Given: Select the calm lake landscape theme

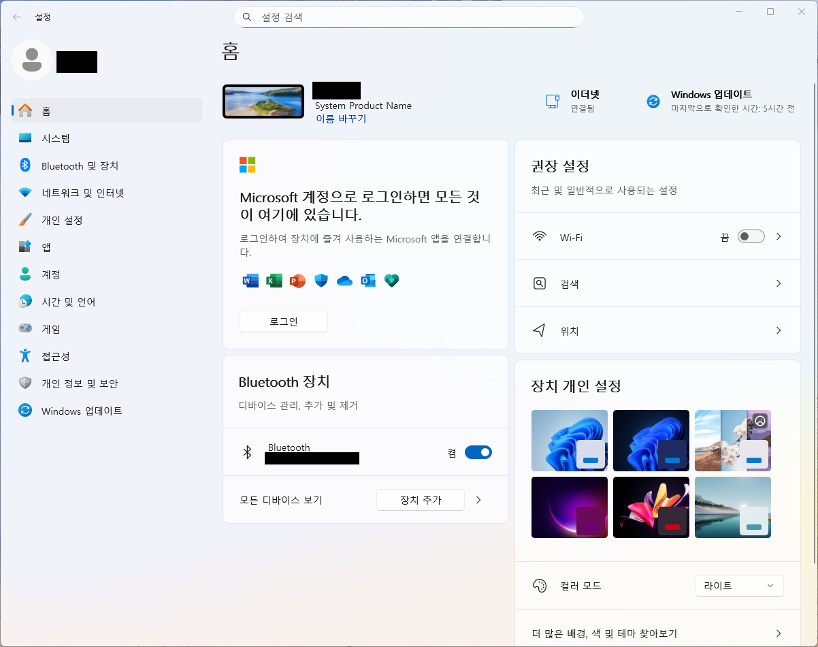Looking at the screenshot, I should (733, 507).
